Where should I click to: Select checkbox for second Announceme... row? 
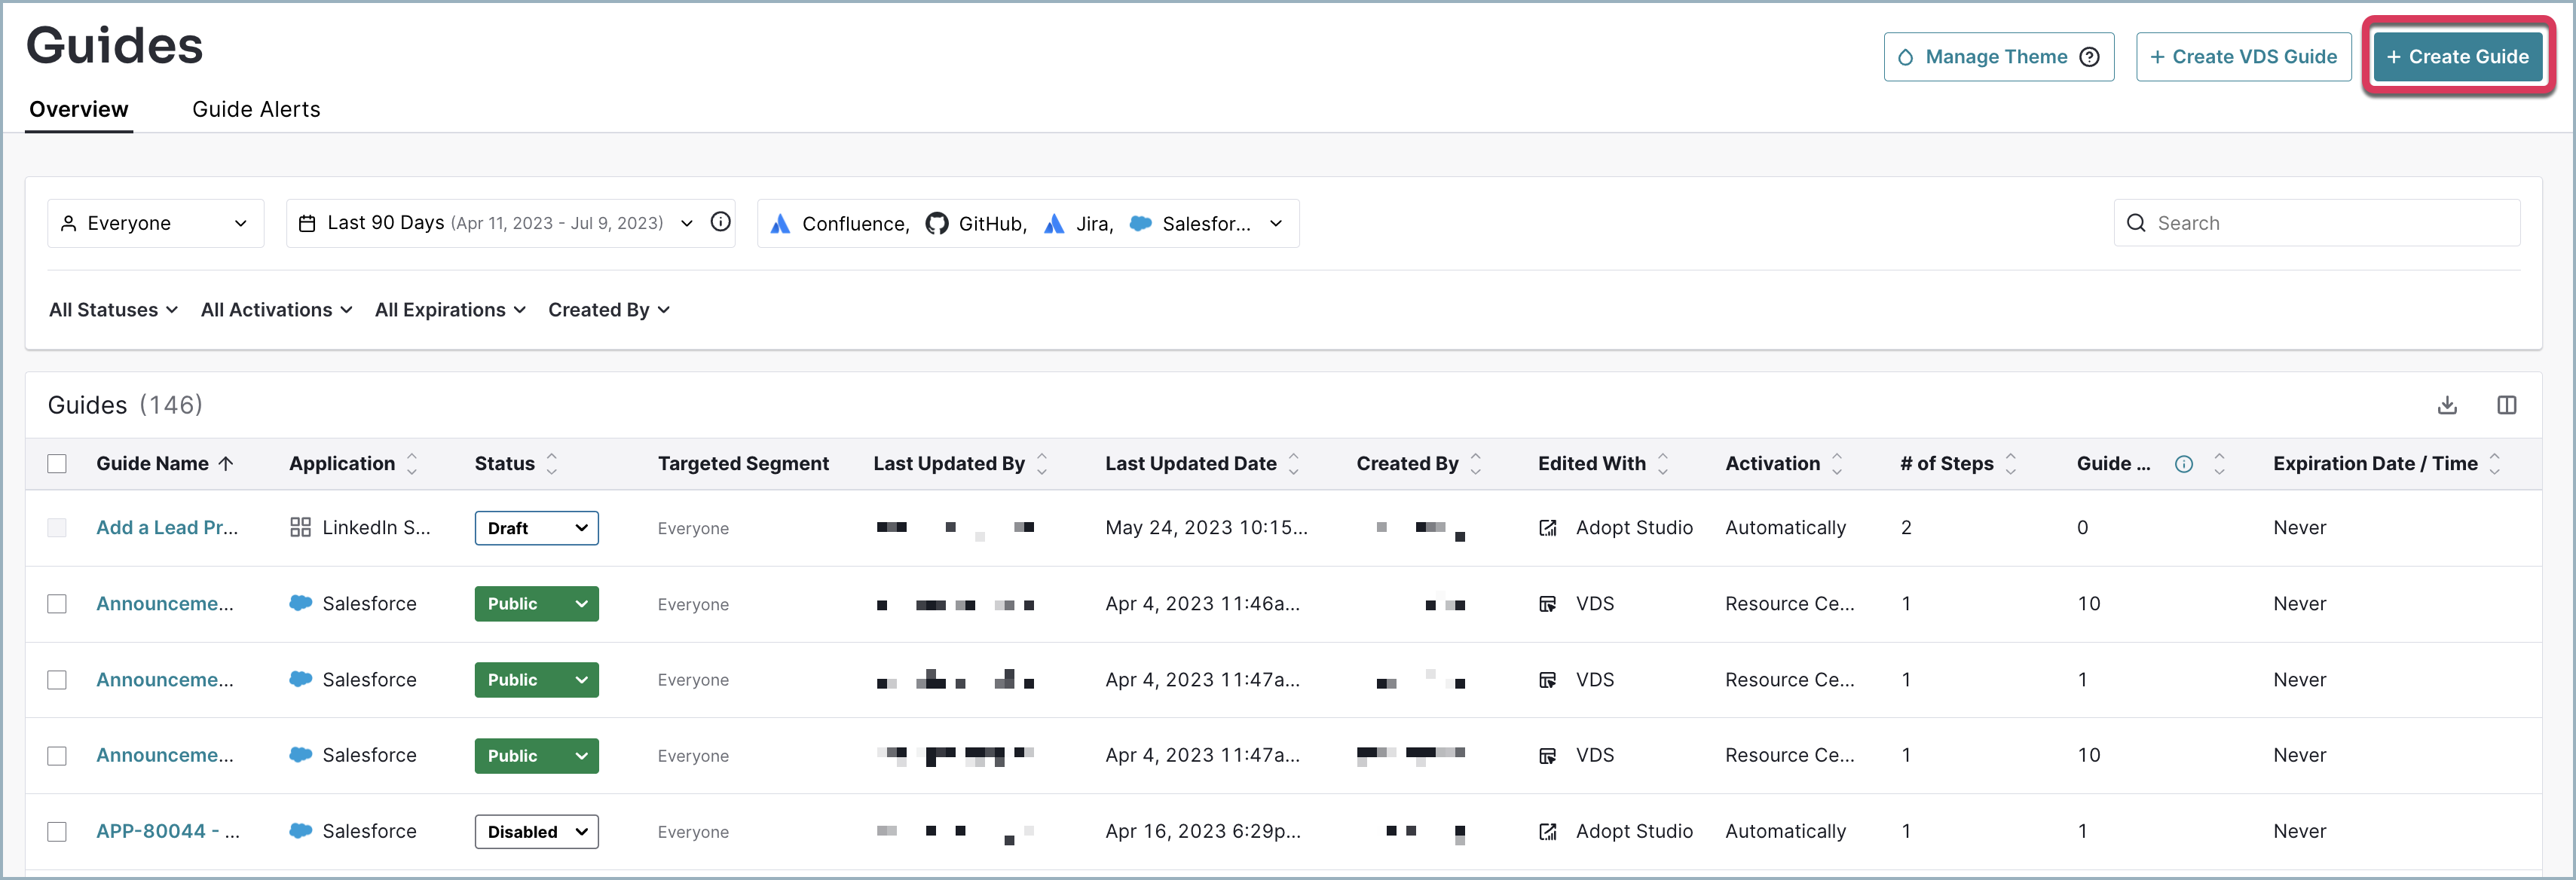tap(57, 680)
